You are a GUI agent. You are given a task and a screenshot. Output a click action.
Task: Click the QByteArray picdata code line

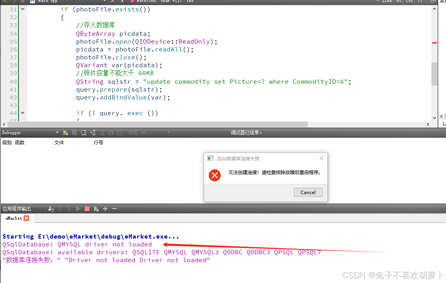pyautogui.click(x=113, y=34)
